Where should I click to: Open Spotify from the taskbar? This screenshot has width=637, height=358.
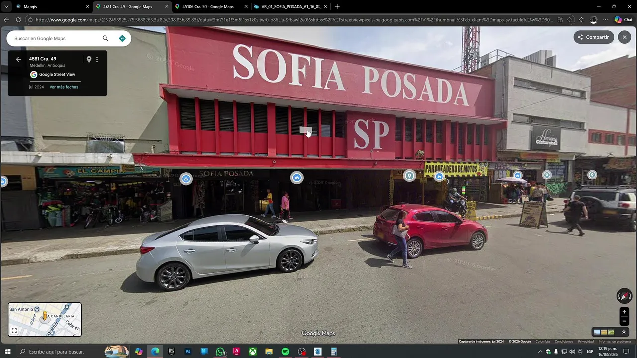(x=285, y=352)
